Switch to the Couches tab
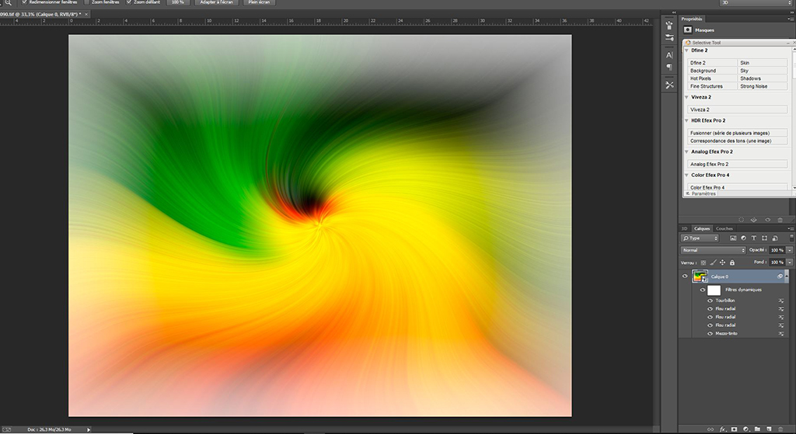The image size is (796, 434). point(724,229)
